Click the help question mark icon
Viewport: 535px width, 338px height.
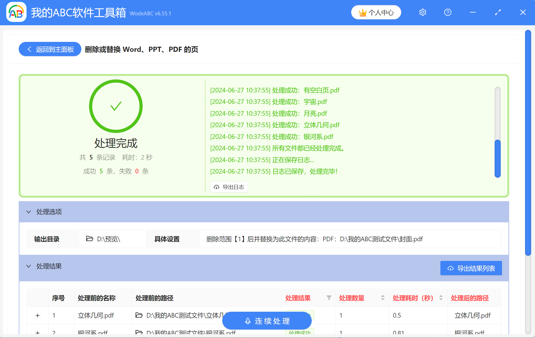pyautogui.click(x=448, y=12)
